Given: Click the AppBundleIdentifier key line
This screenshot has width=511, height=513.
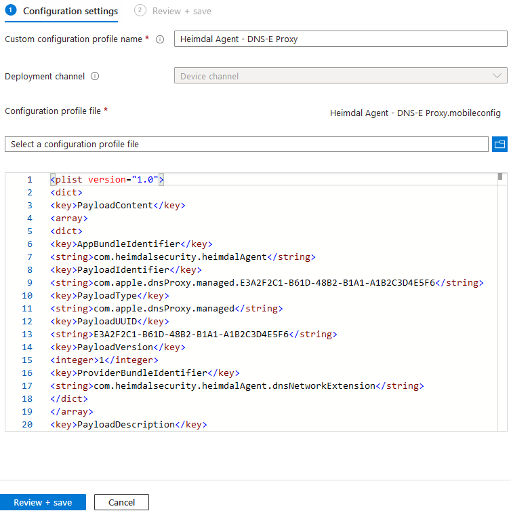Looking at the screenshot, I should pos(131,244).
